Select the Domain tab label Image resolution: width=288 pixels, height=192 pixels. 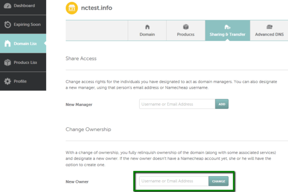[x=147, y=35]
